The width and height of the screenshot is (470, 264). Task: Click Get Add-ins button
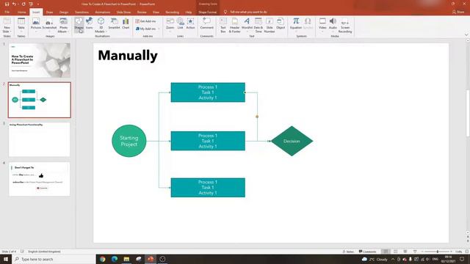145,21
